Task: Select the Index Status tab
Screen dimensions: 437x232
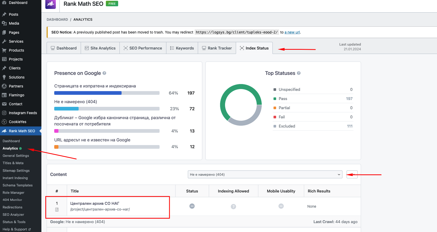Action: pyautogui.click(x=254, y=48)
